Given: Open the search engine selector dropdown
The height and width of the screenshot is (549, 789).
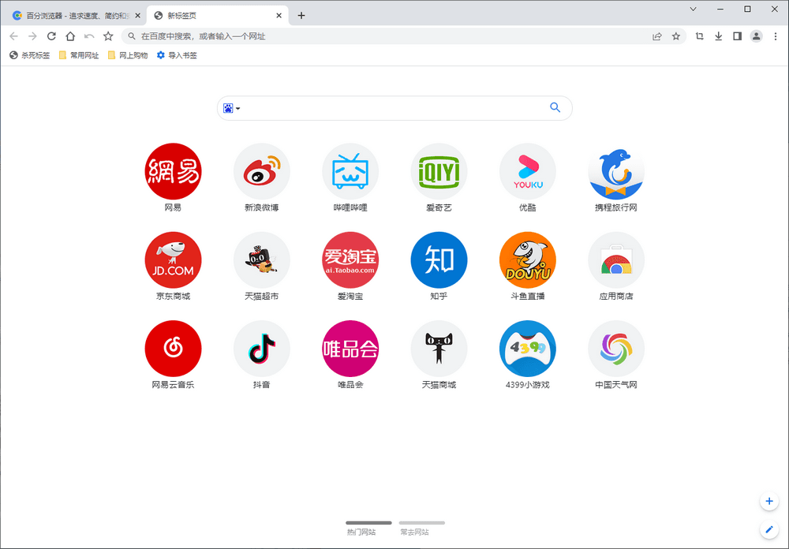Looking at the screenshot, I should tap(231, 108).
